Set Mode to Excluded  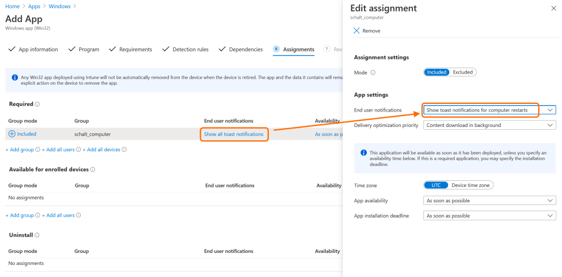pyautogui.click(x=462, y=72)
